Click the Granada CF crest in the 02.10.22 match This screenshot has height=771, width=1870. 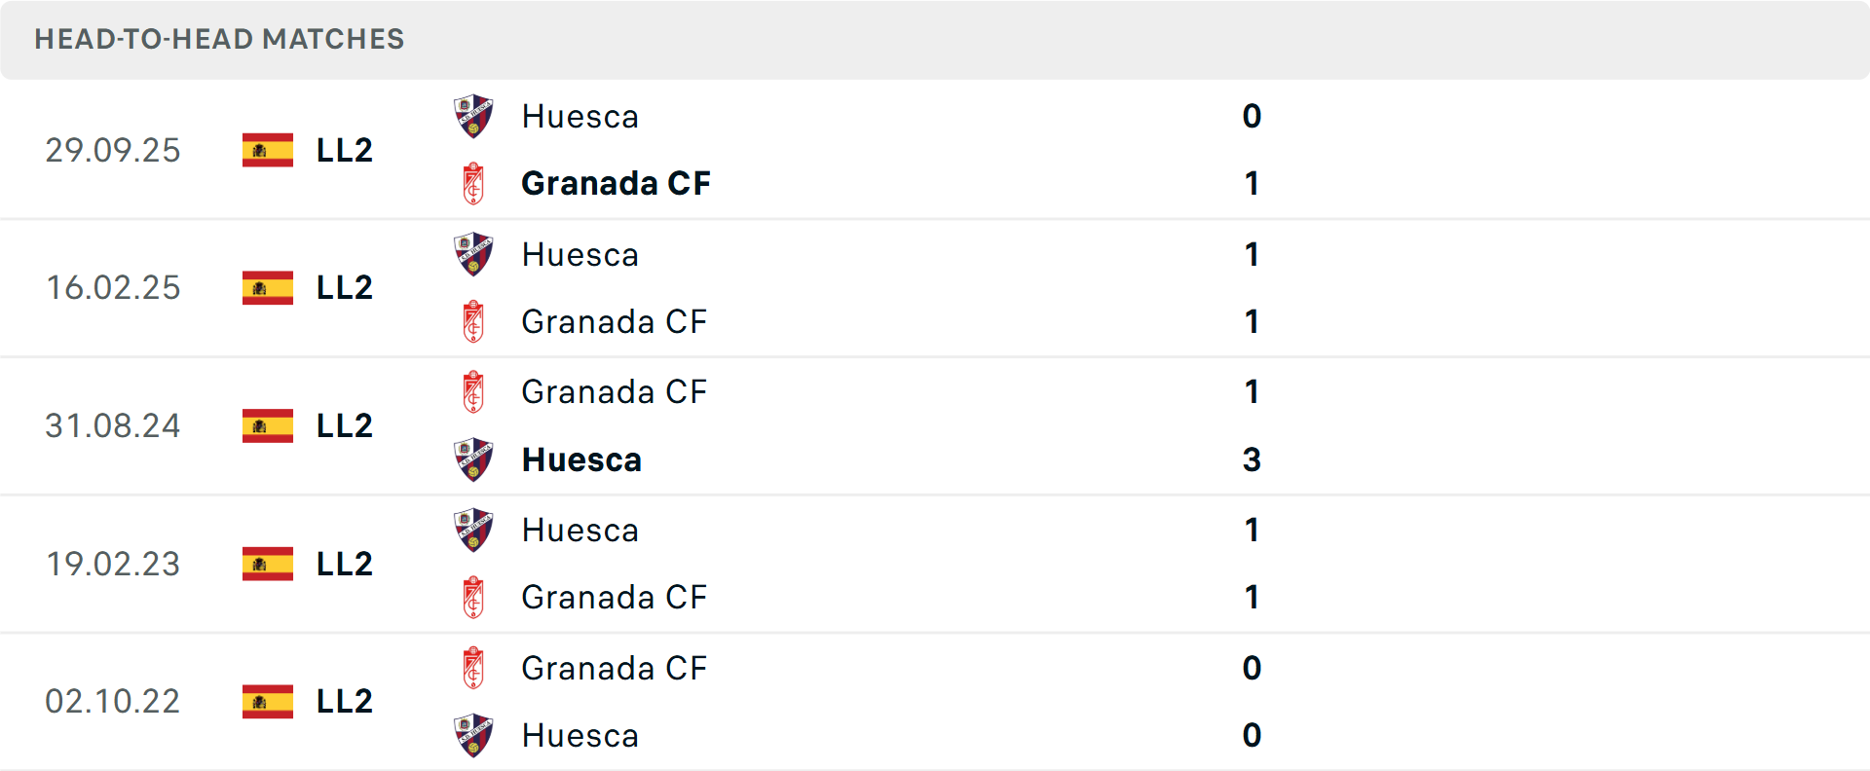pyautogui.click(x=474, y=668)
